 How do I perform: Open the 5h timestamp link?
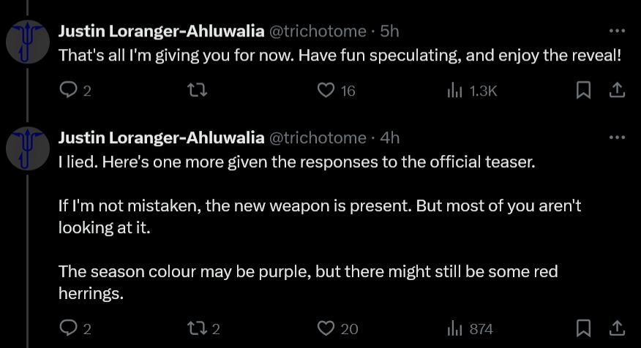pyautogui.click(x=389, y=31)
